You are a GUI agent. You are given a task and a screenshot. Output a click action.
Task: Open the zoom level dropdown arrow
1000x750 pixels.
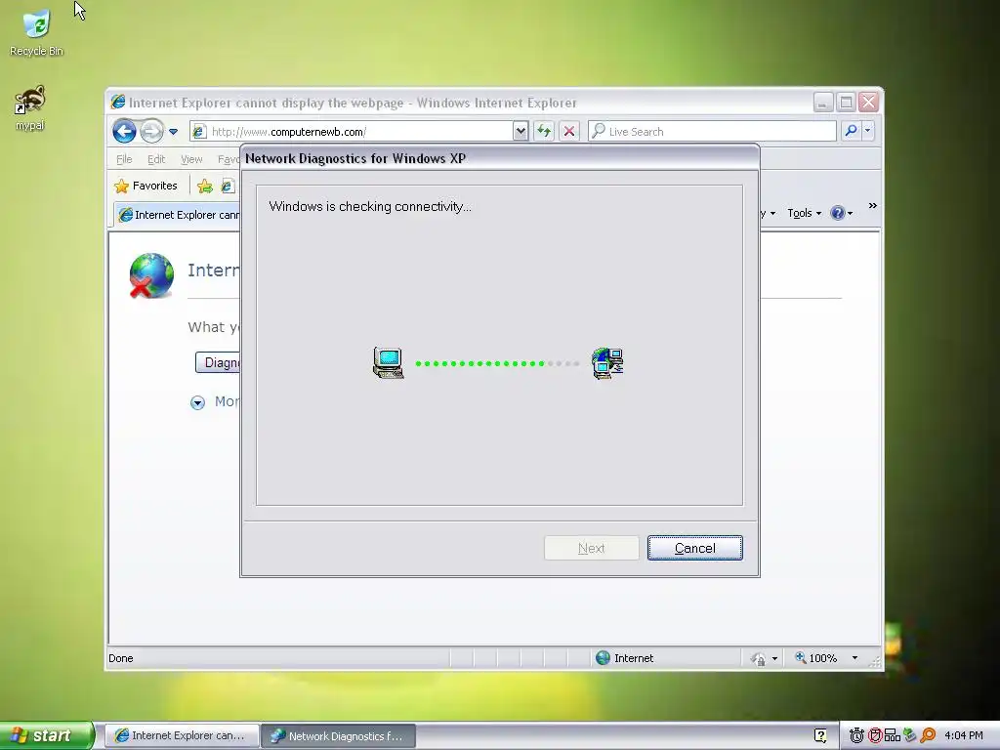[854, 658]
